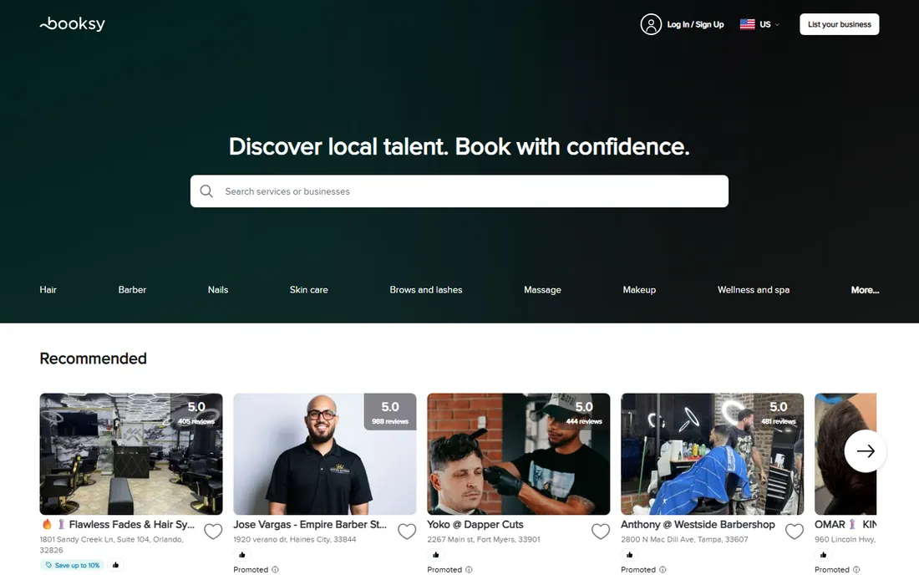Image resolution: width=919 pixels, height=575 pixels.
Task: Click thumbs-up badge under Yoko address
Action: (x=435, y=554)
